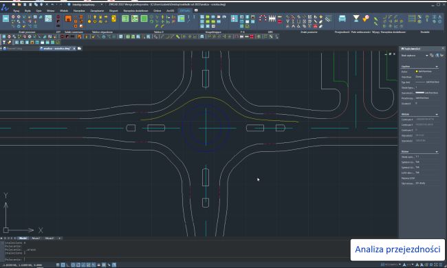The height and width of the screenshot is (268, 447).
Task: Close the Właściwości properties panel
Action: tap(443, 49)
